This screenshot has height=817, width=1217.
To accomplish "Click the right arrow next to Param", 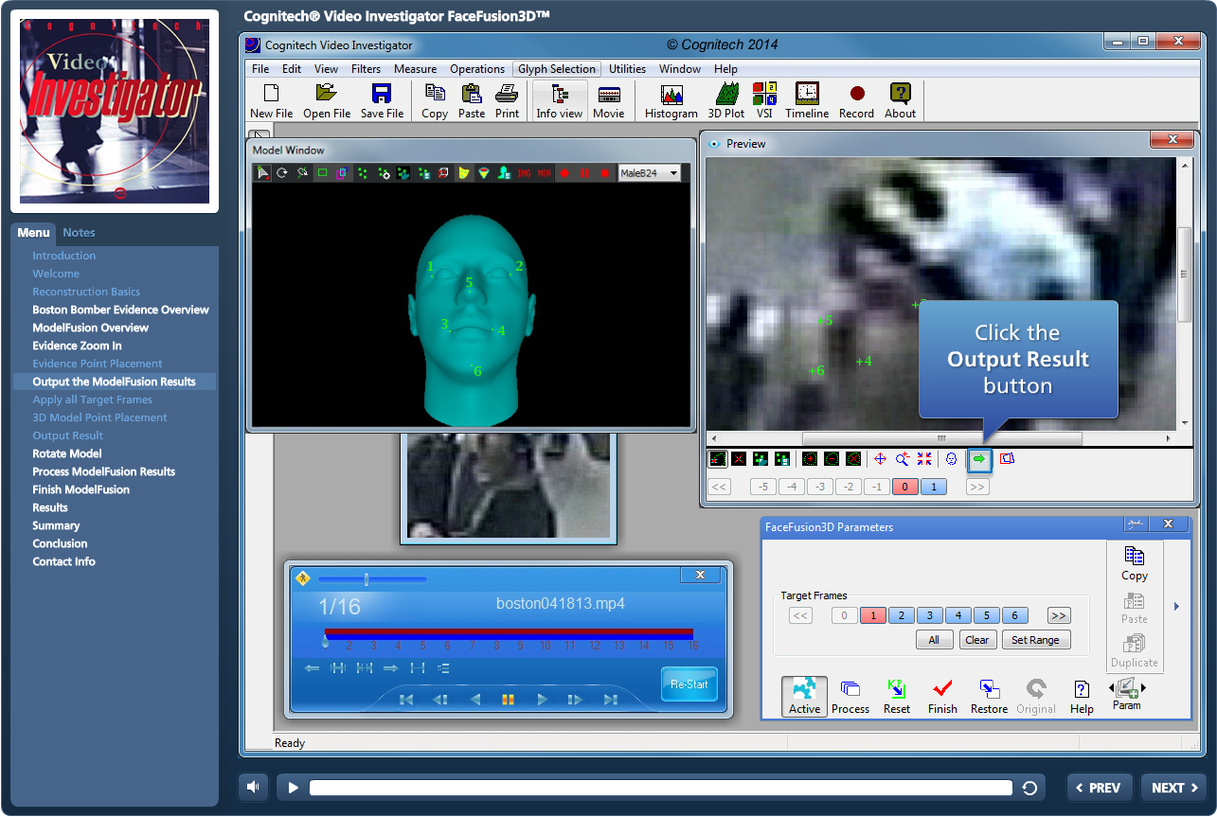I will 1143,688.
